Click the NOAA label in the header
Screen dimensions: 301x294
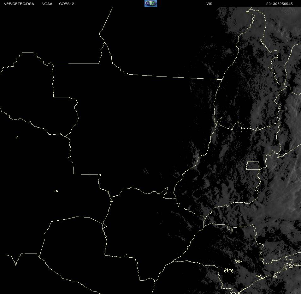[47, 4]
